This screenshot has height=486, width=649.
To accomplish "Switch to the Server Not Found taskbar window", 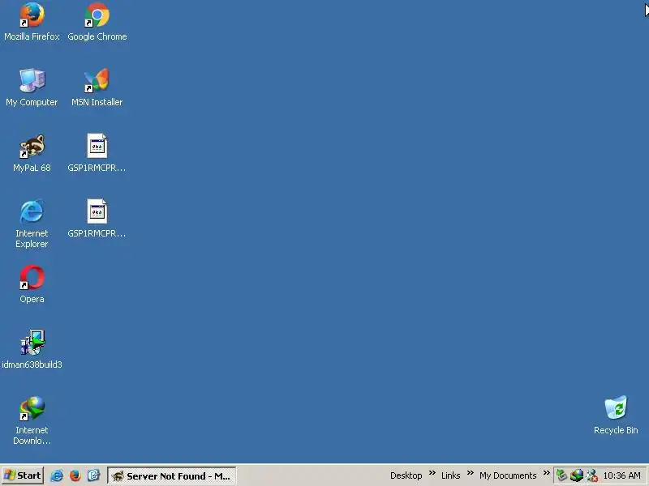I will (x=172, y=475).
